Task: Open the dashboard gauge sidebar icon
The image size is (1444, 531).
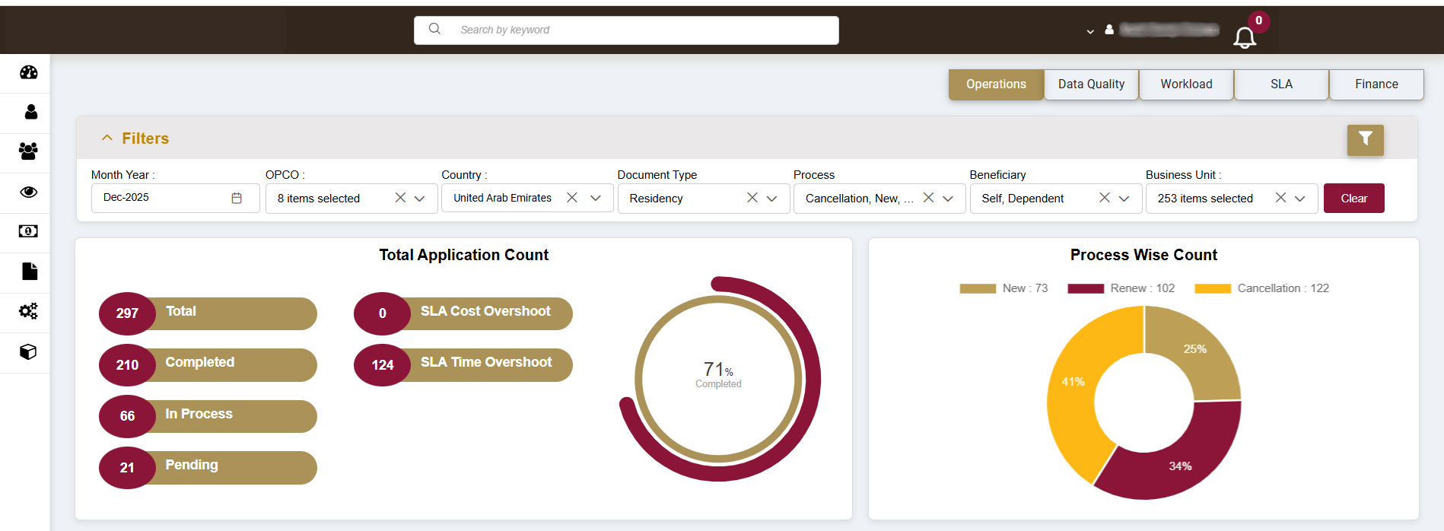Action: pyautogui.click(x=28, y=72)
